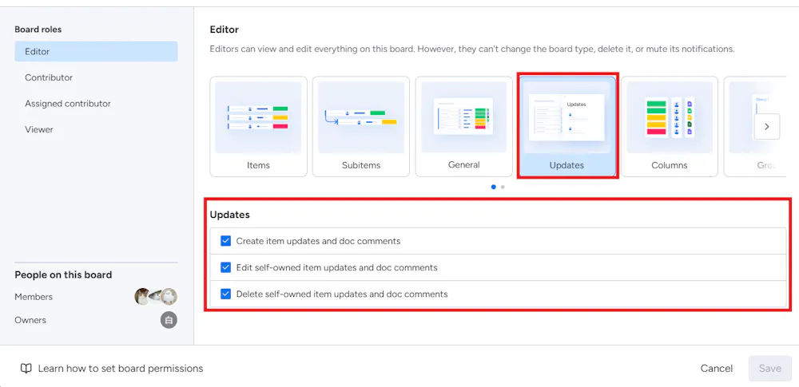The height and width of the screenshot is (387, 799).
Task: Open the Columns permission card
Action: coord(669,126)
